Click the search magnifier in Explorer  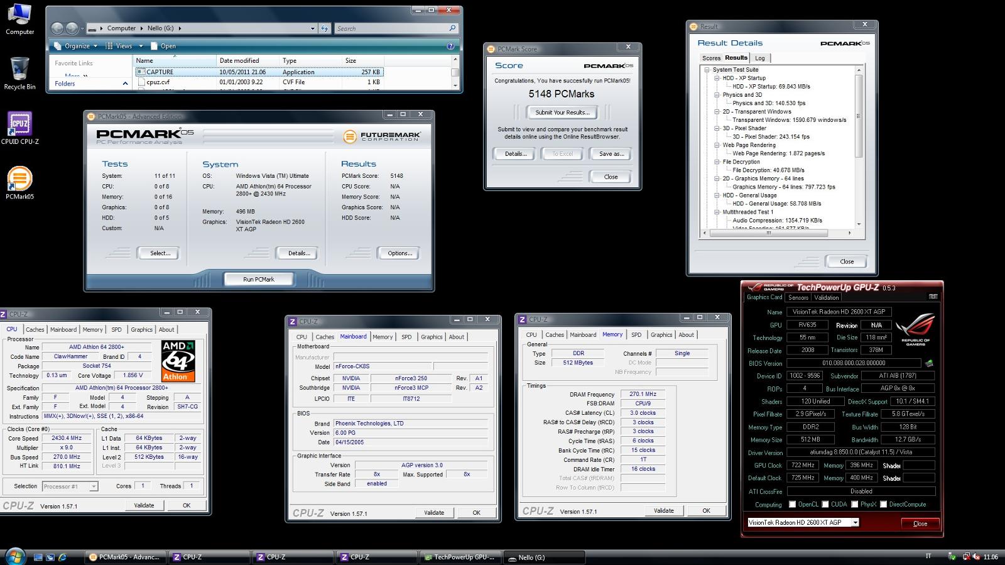click(x=452, y=28)
